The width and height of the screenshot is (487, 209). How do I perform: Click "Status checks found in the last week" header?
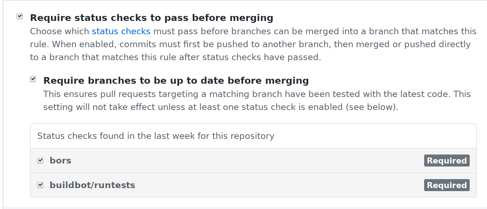point(156,136)
